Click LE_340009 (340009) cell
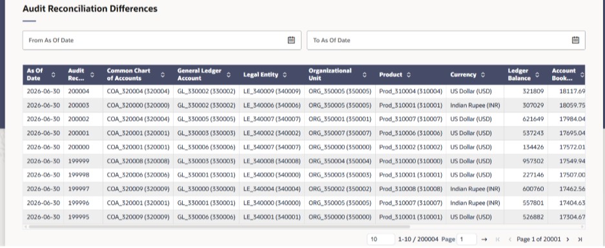Image resolution: width=605 pixels, height=248 pixels. [x=272, y=92]
